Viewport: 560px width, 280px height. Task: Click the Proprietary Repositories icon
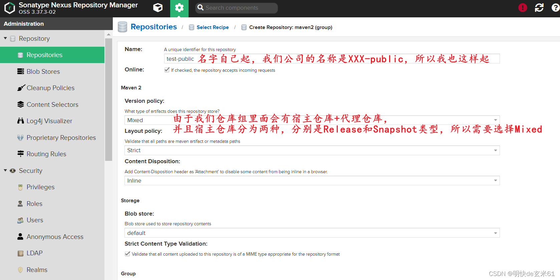(20, 137)
